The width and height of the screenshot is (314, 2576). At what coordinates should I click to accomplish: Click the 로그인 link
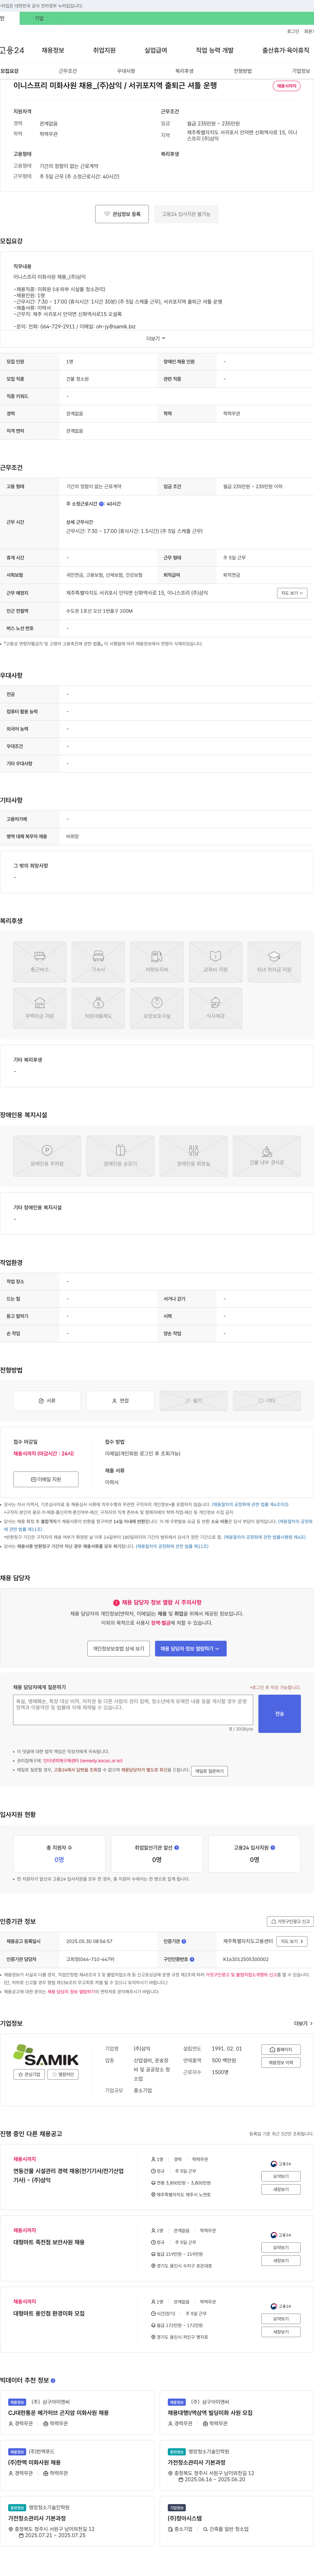pos(293,31)
